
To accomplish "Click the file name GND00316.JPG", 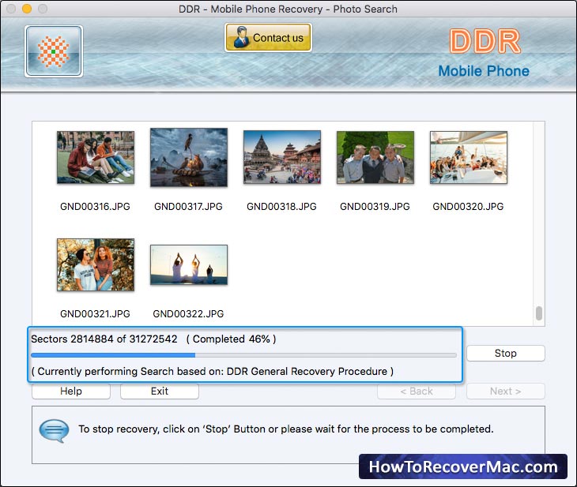I will point(96,207).
